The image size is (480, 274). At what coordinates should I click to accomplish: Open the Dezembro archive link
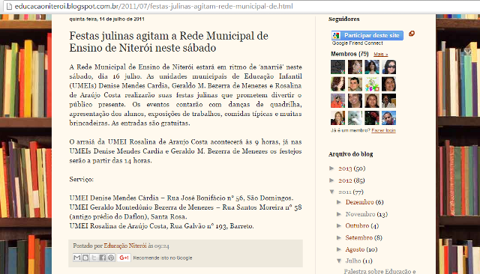point(360,202)
